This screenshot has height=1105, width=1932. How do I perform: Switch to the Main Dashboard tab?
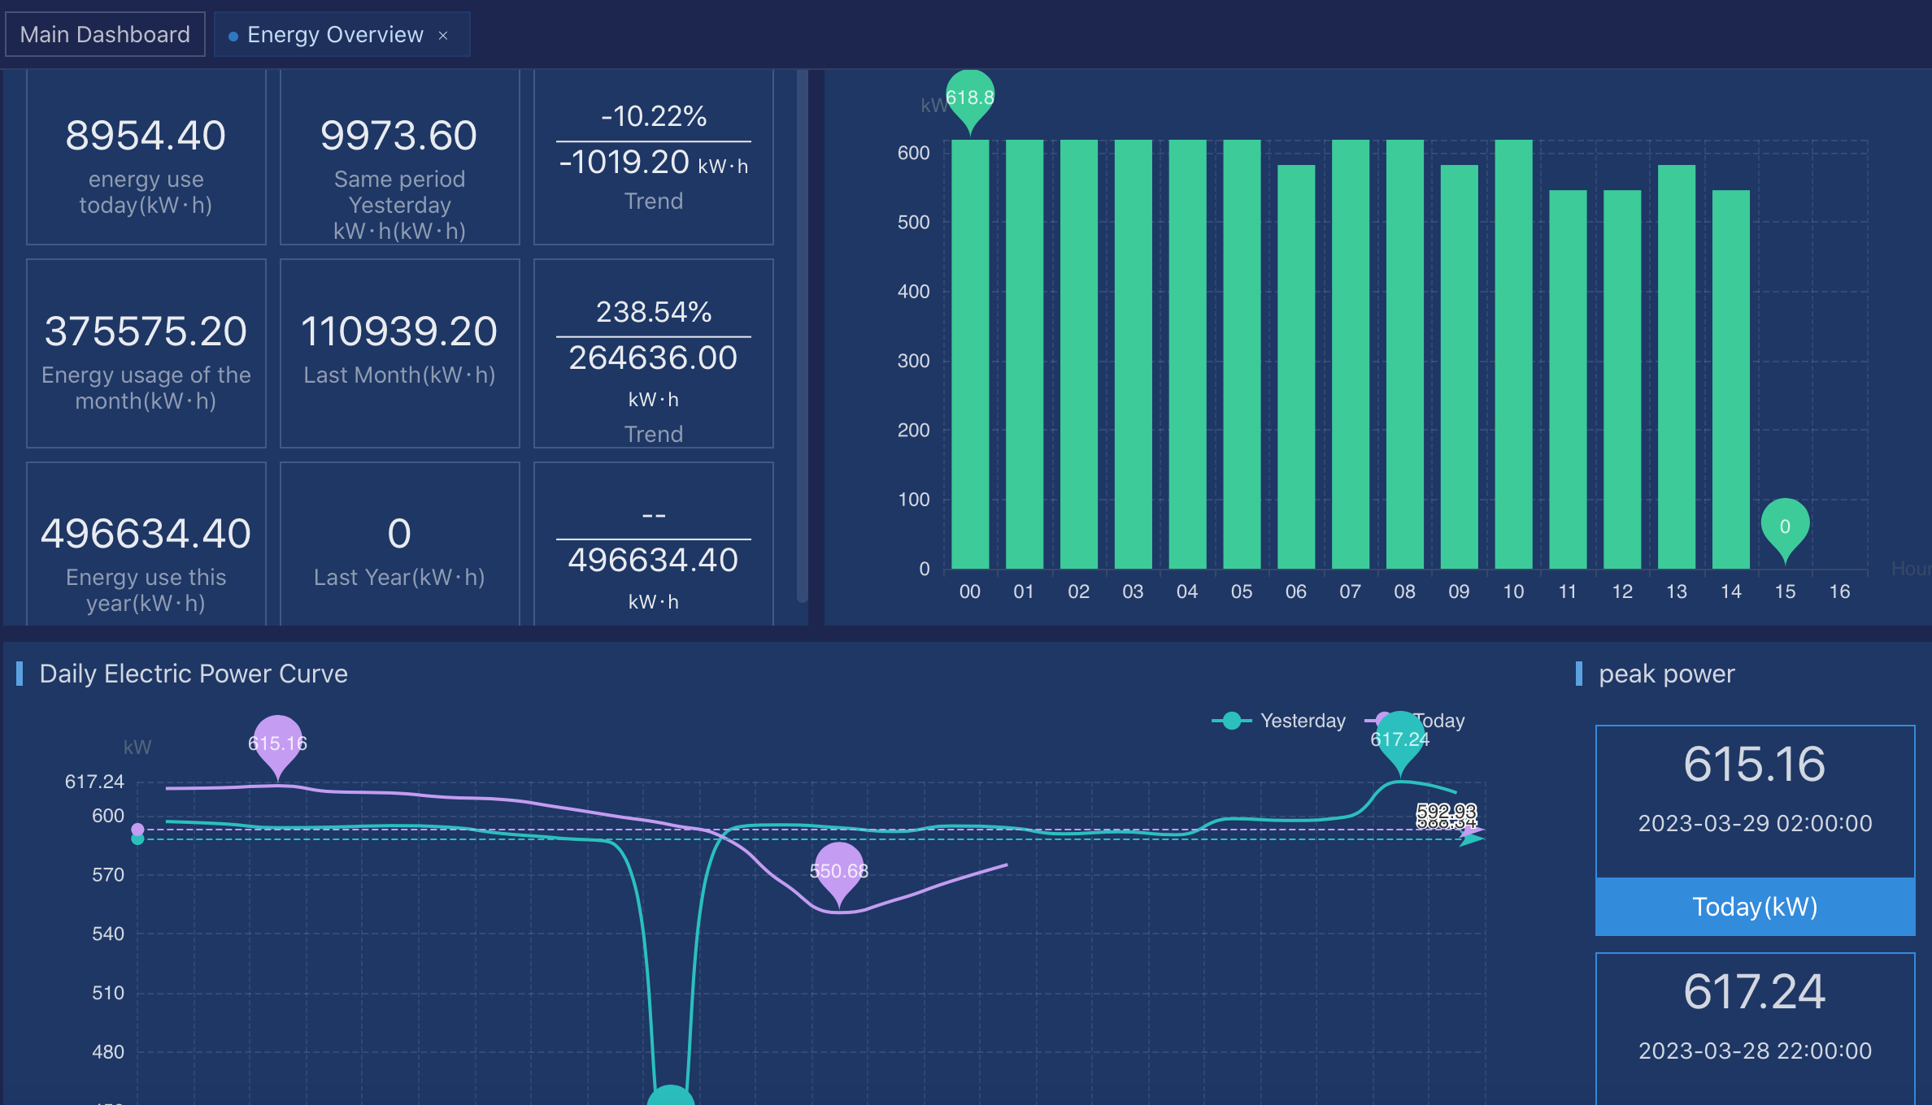(105, 34)
